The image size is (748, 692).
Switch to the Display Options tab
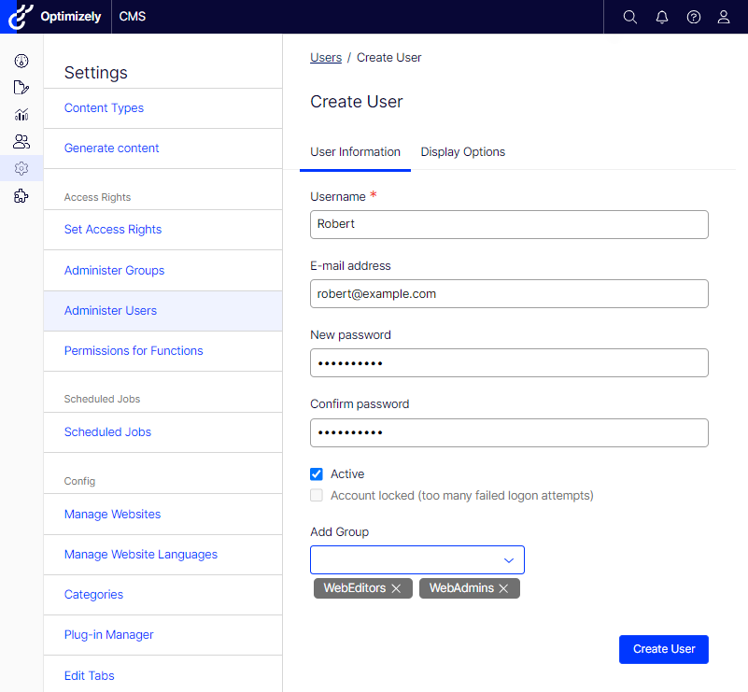click(463, 151)
